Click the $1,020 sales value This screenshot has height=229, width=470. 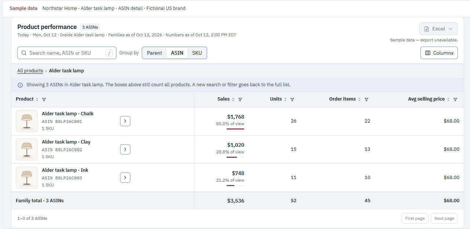(x=236, y=145)
